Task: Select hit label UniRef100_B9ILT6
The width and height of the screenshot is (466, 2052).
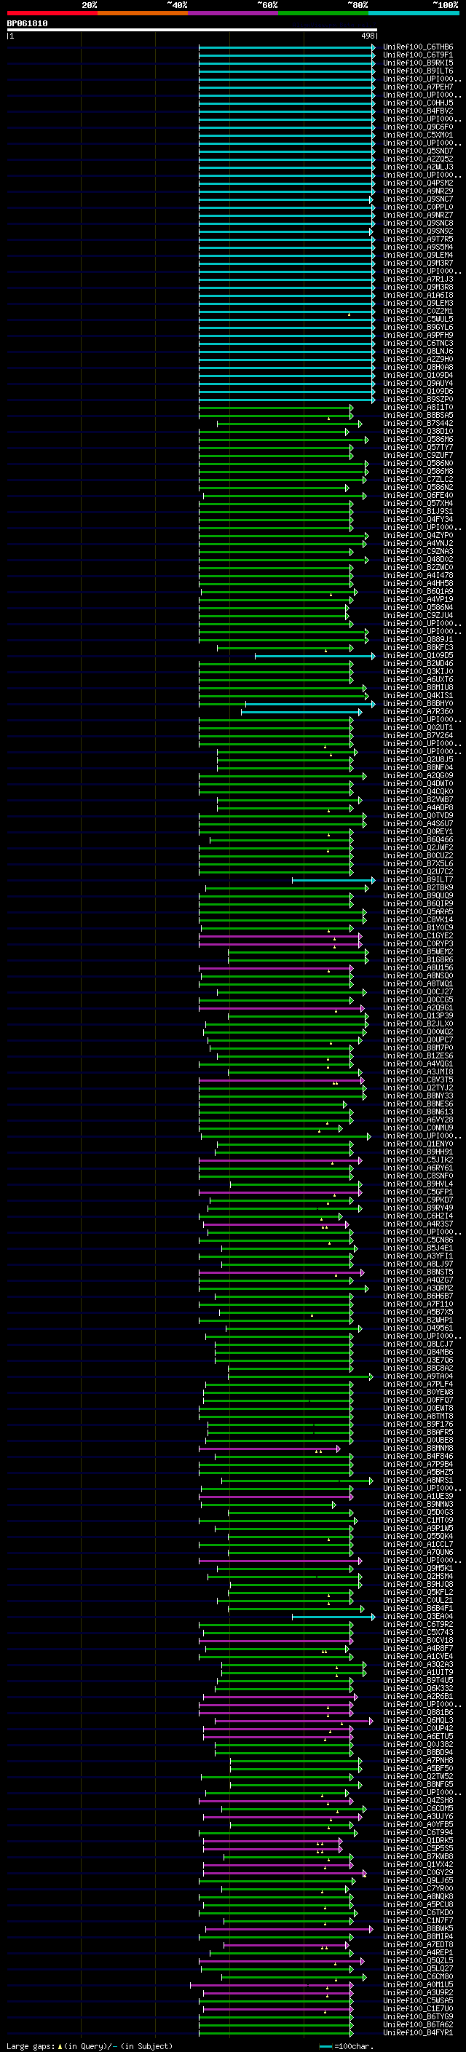Action: coord(418,71)
